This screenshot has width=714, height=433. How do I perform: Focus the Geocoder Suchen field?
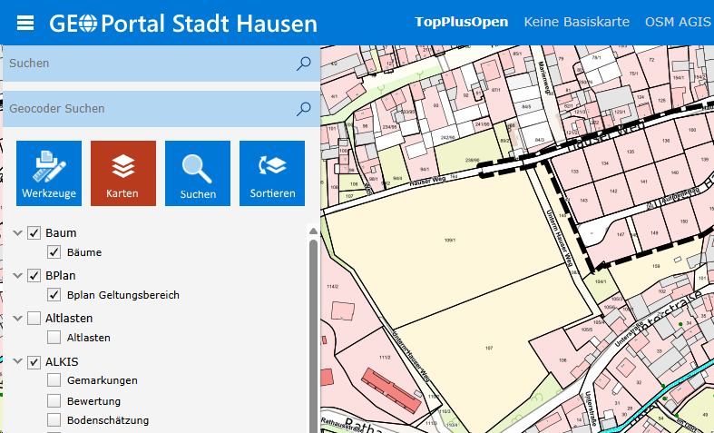click(x=161, y=109)
